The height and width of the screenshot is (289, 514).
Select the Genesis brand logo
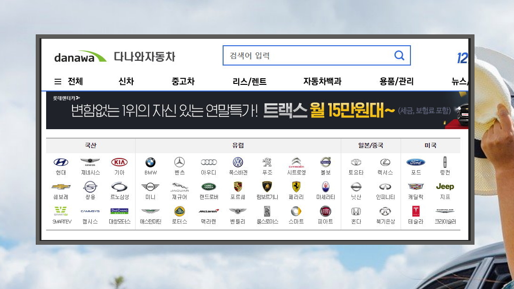pos(90,162)
